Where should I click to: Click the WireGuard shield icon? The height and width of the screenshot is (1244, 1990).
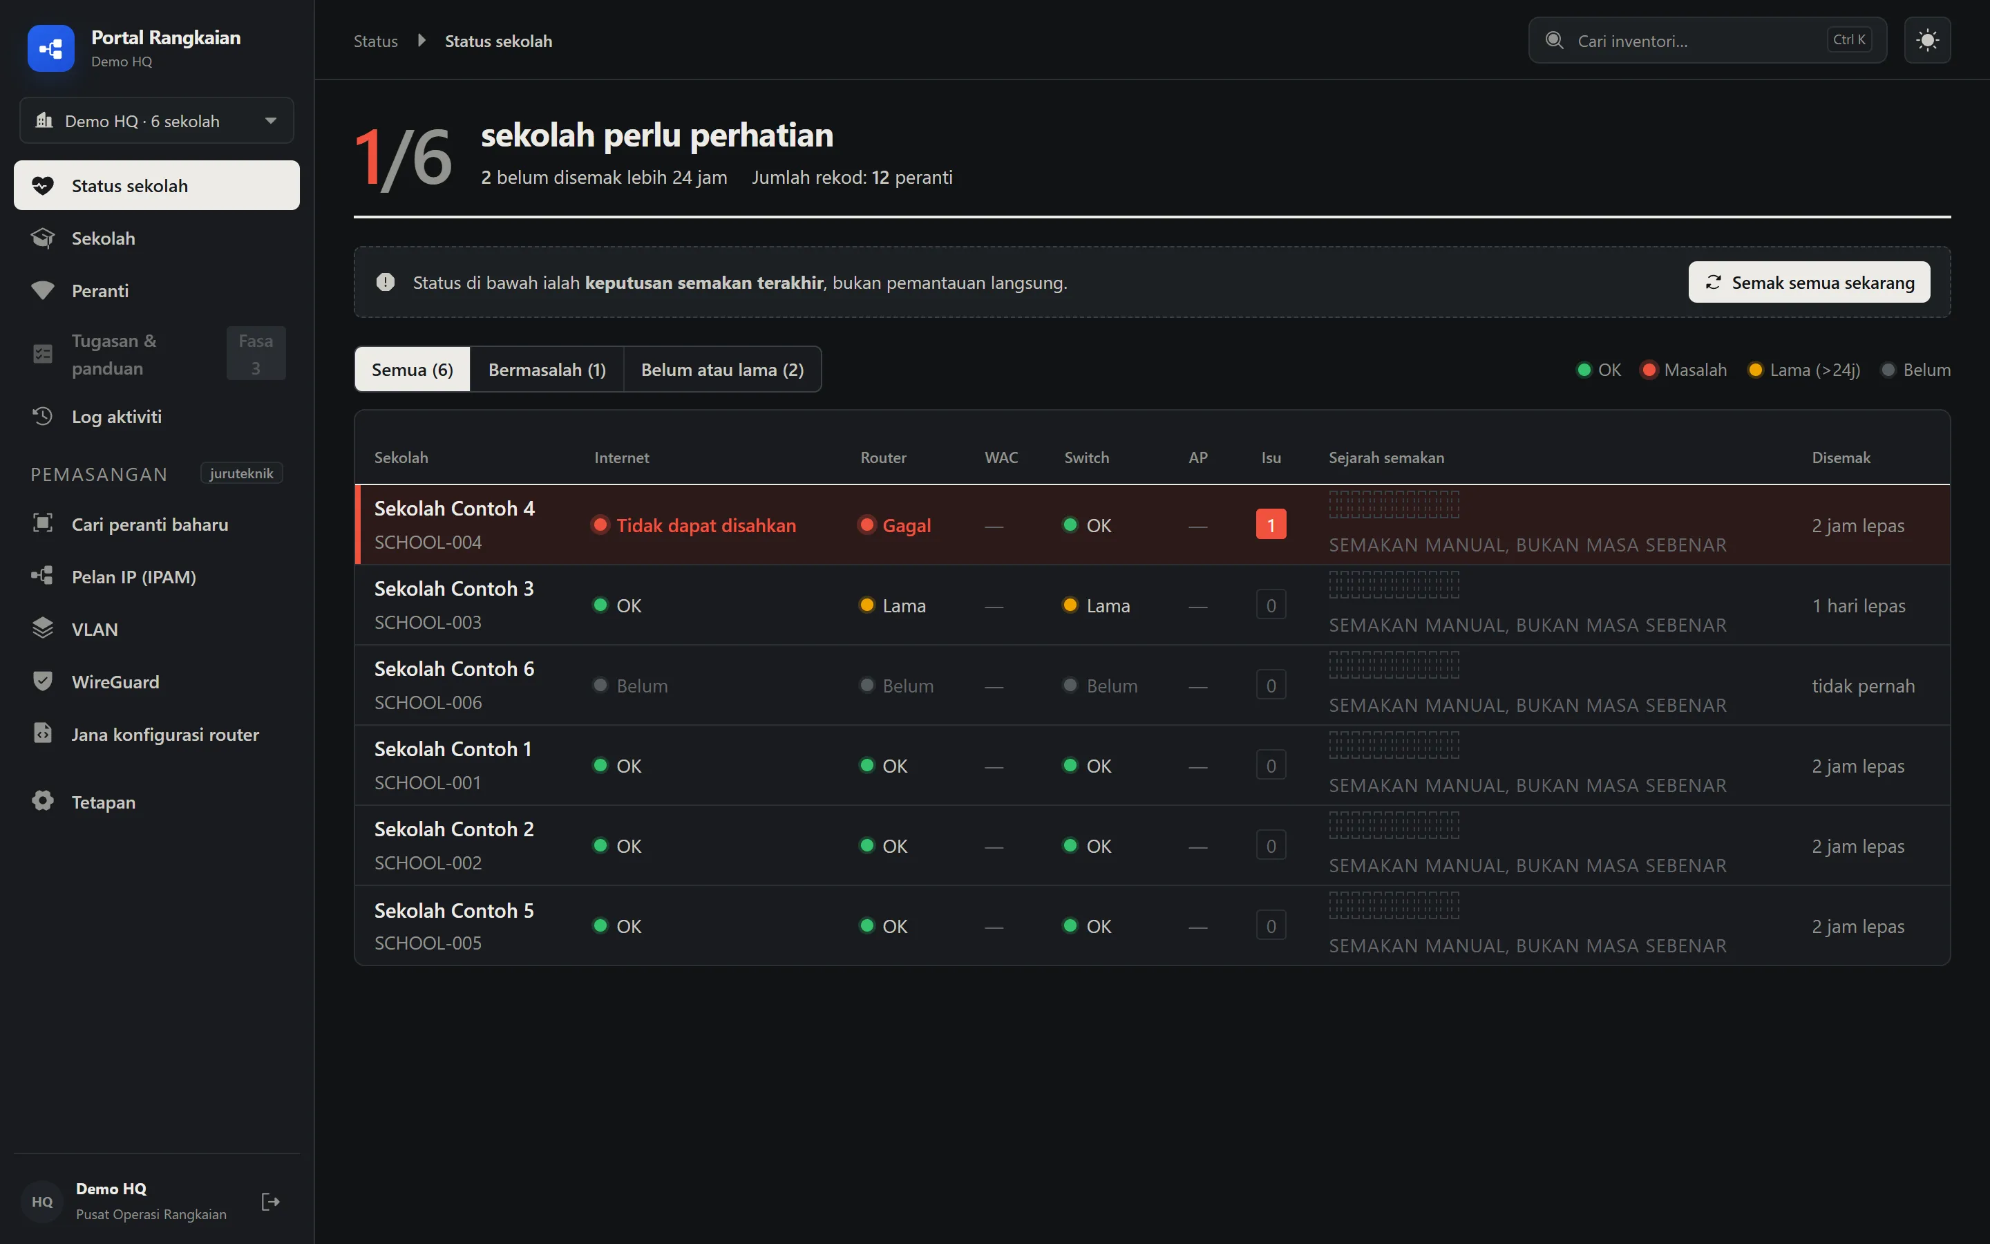[43, 681]
